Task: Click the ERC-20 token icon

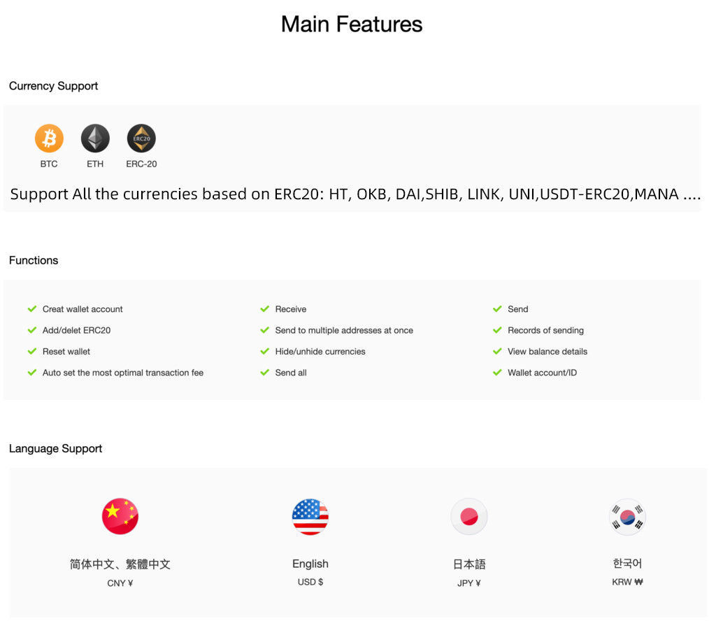Action: (x=141, y=138)
